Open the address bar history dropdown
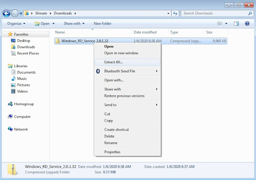The width and height of the screenshot is (256, 180). [x=168, y=13]
